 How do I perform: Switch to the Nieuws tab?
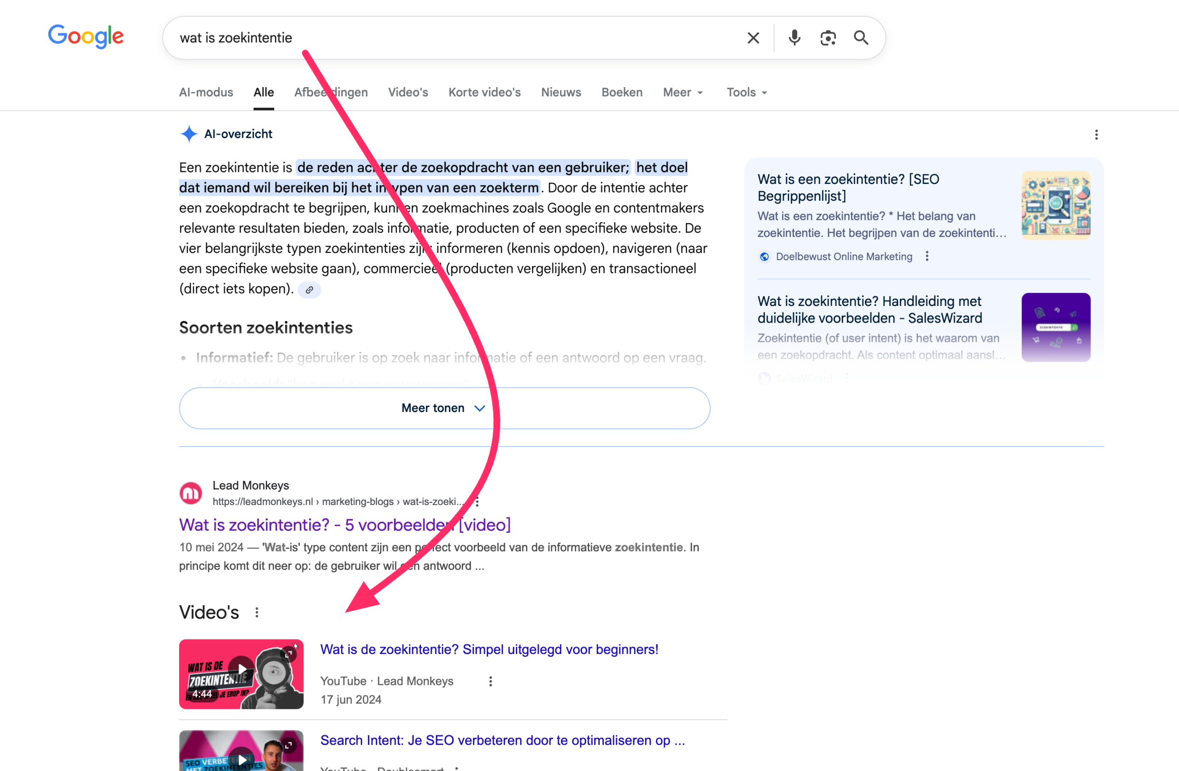coord(561,92)
